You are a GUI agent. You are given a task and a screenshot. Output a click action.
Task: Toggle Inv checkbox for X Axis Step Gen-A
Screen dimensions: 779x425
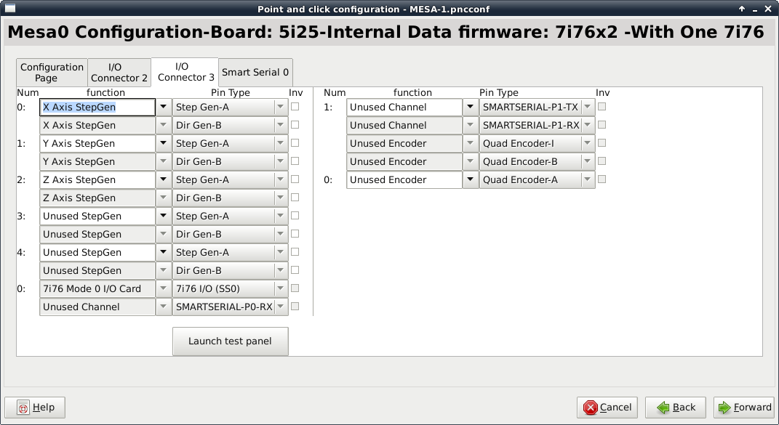tap(295, 107)
